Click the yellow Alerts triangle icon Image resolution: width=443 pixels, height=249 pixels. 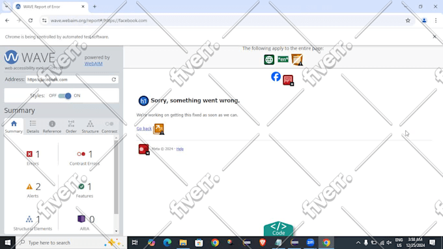click(29, 186)
